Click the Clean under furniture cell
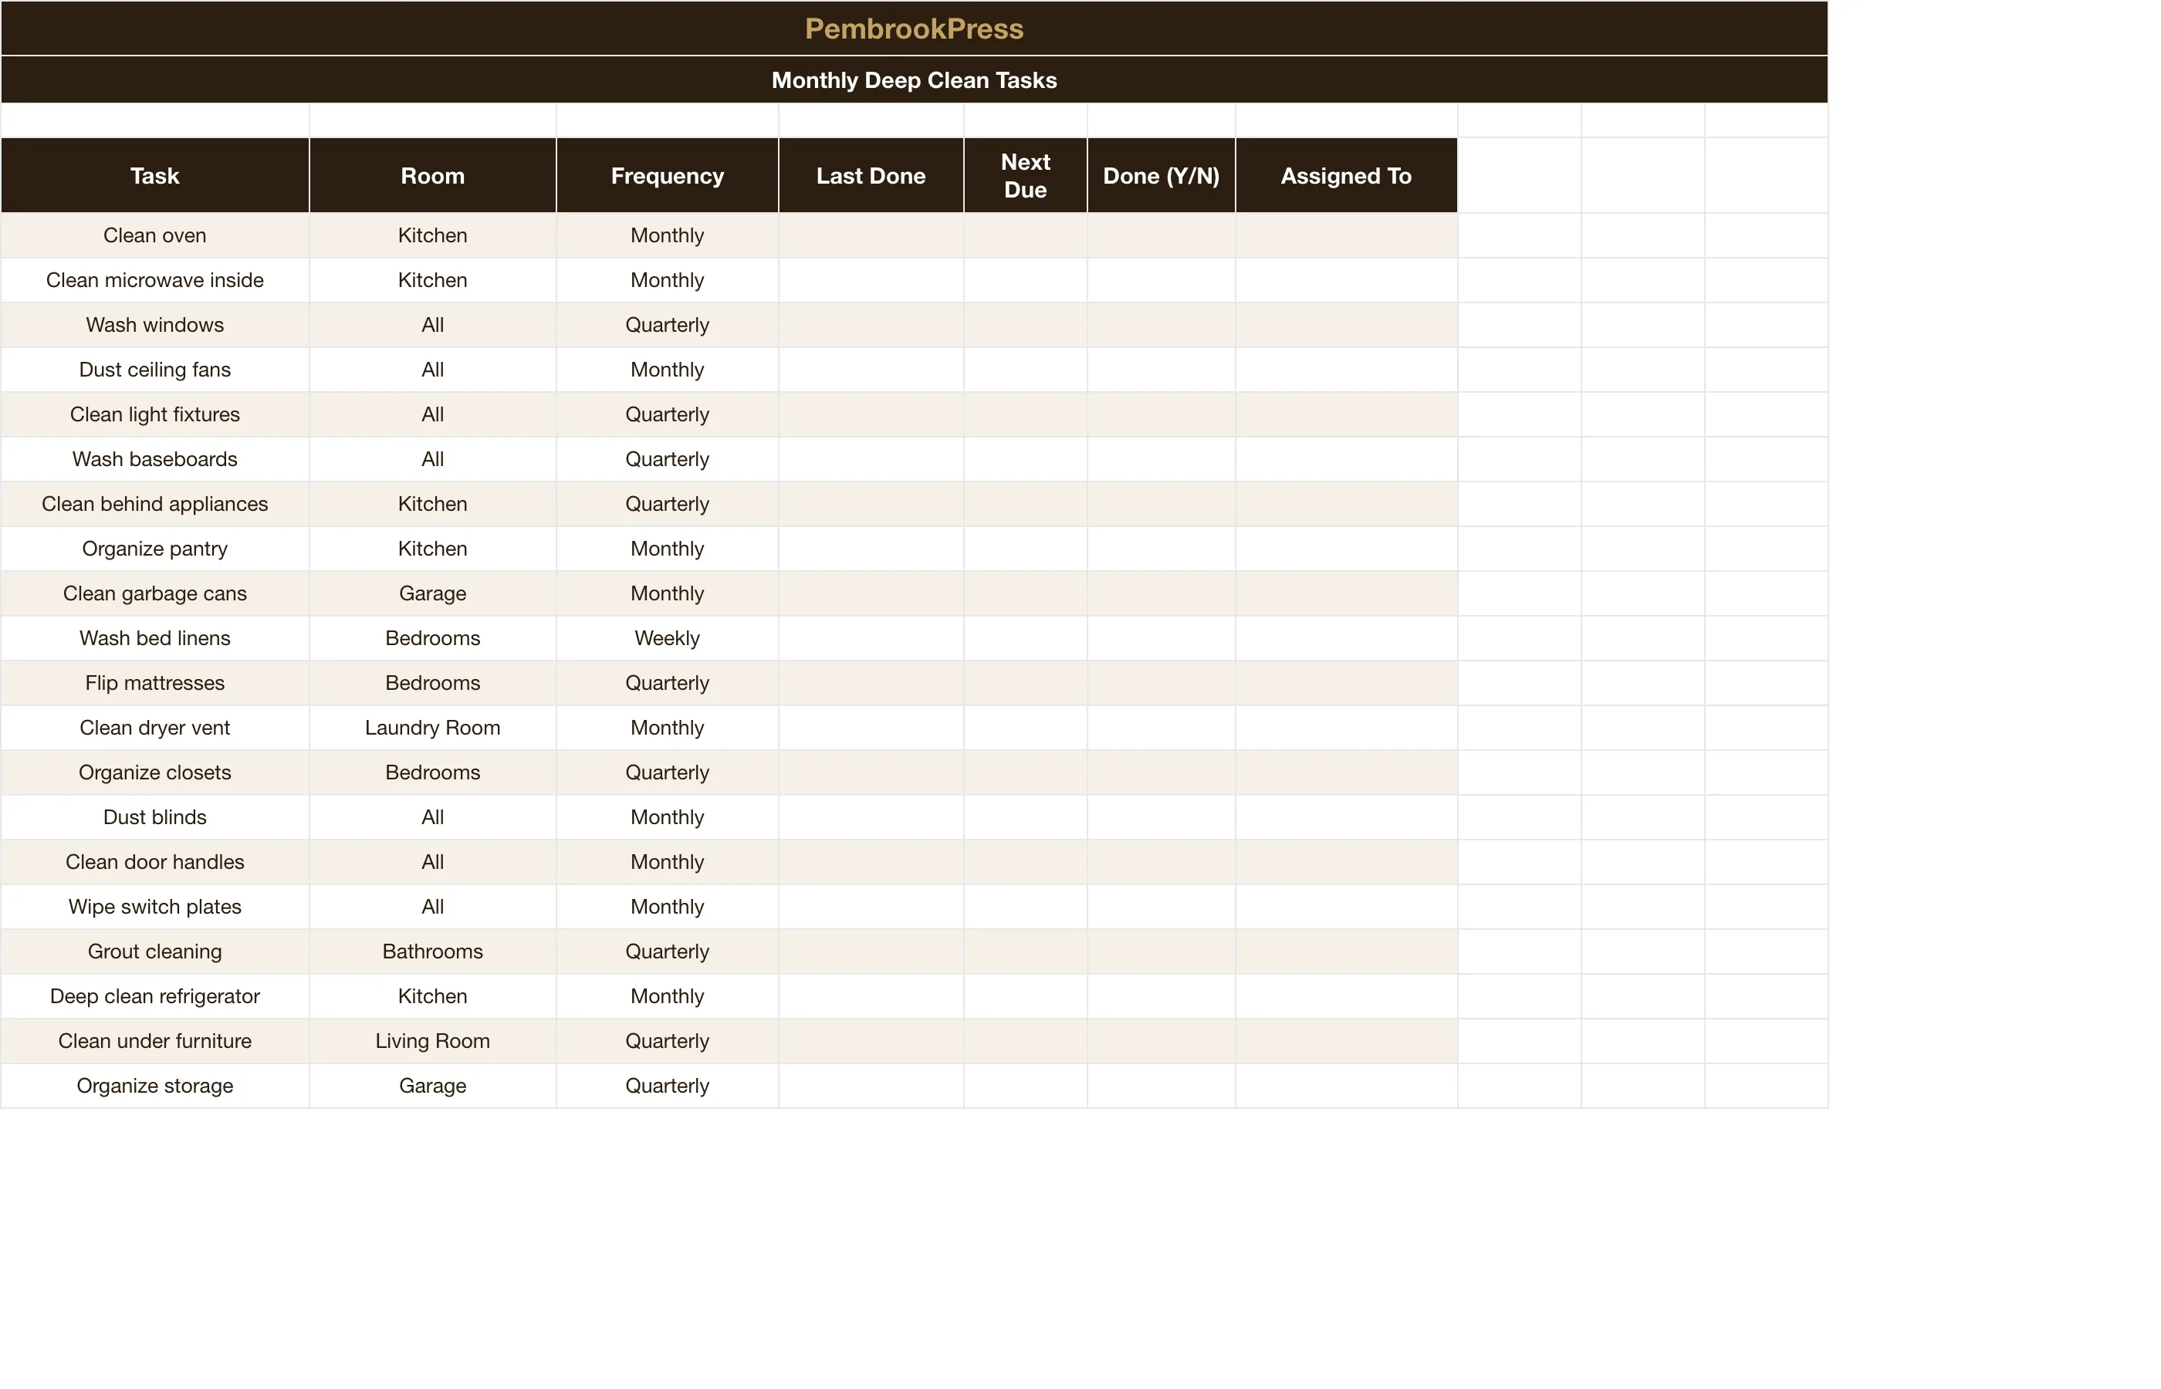 [x=155, y=1041]
